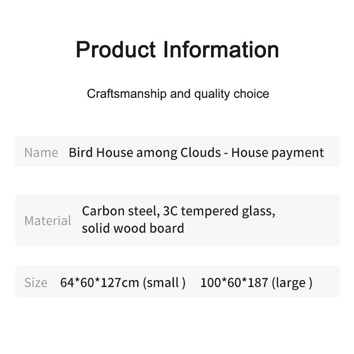Click the "Size" field label
This screenshot has width=354, height=354.
click(36, 282)
